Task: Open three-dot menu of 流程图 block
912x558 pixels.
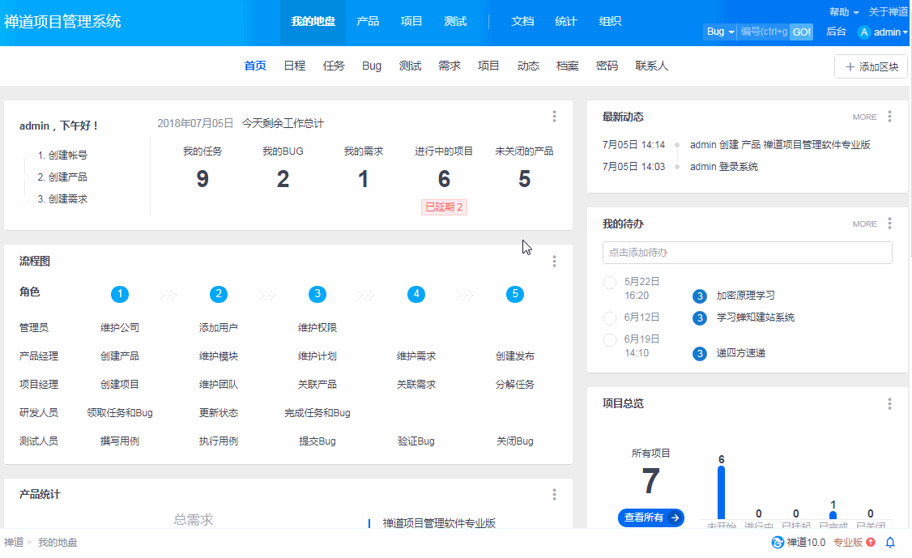Action: point(554,261)
